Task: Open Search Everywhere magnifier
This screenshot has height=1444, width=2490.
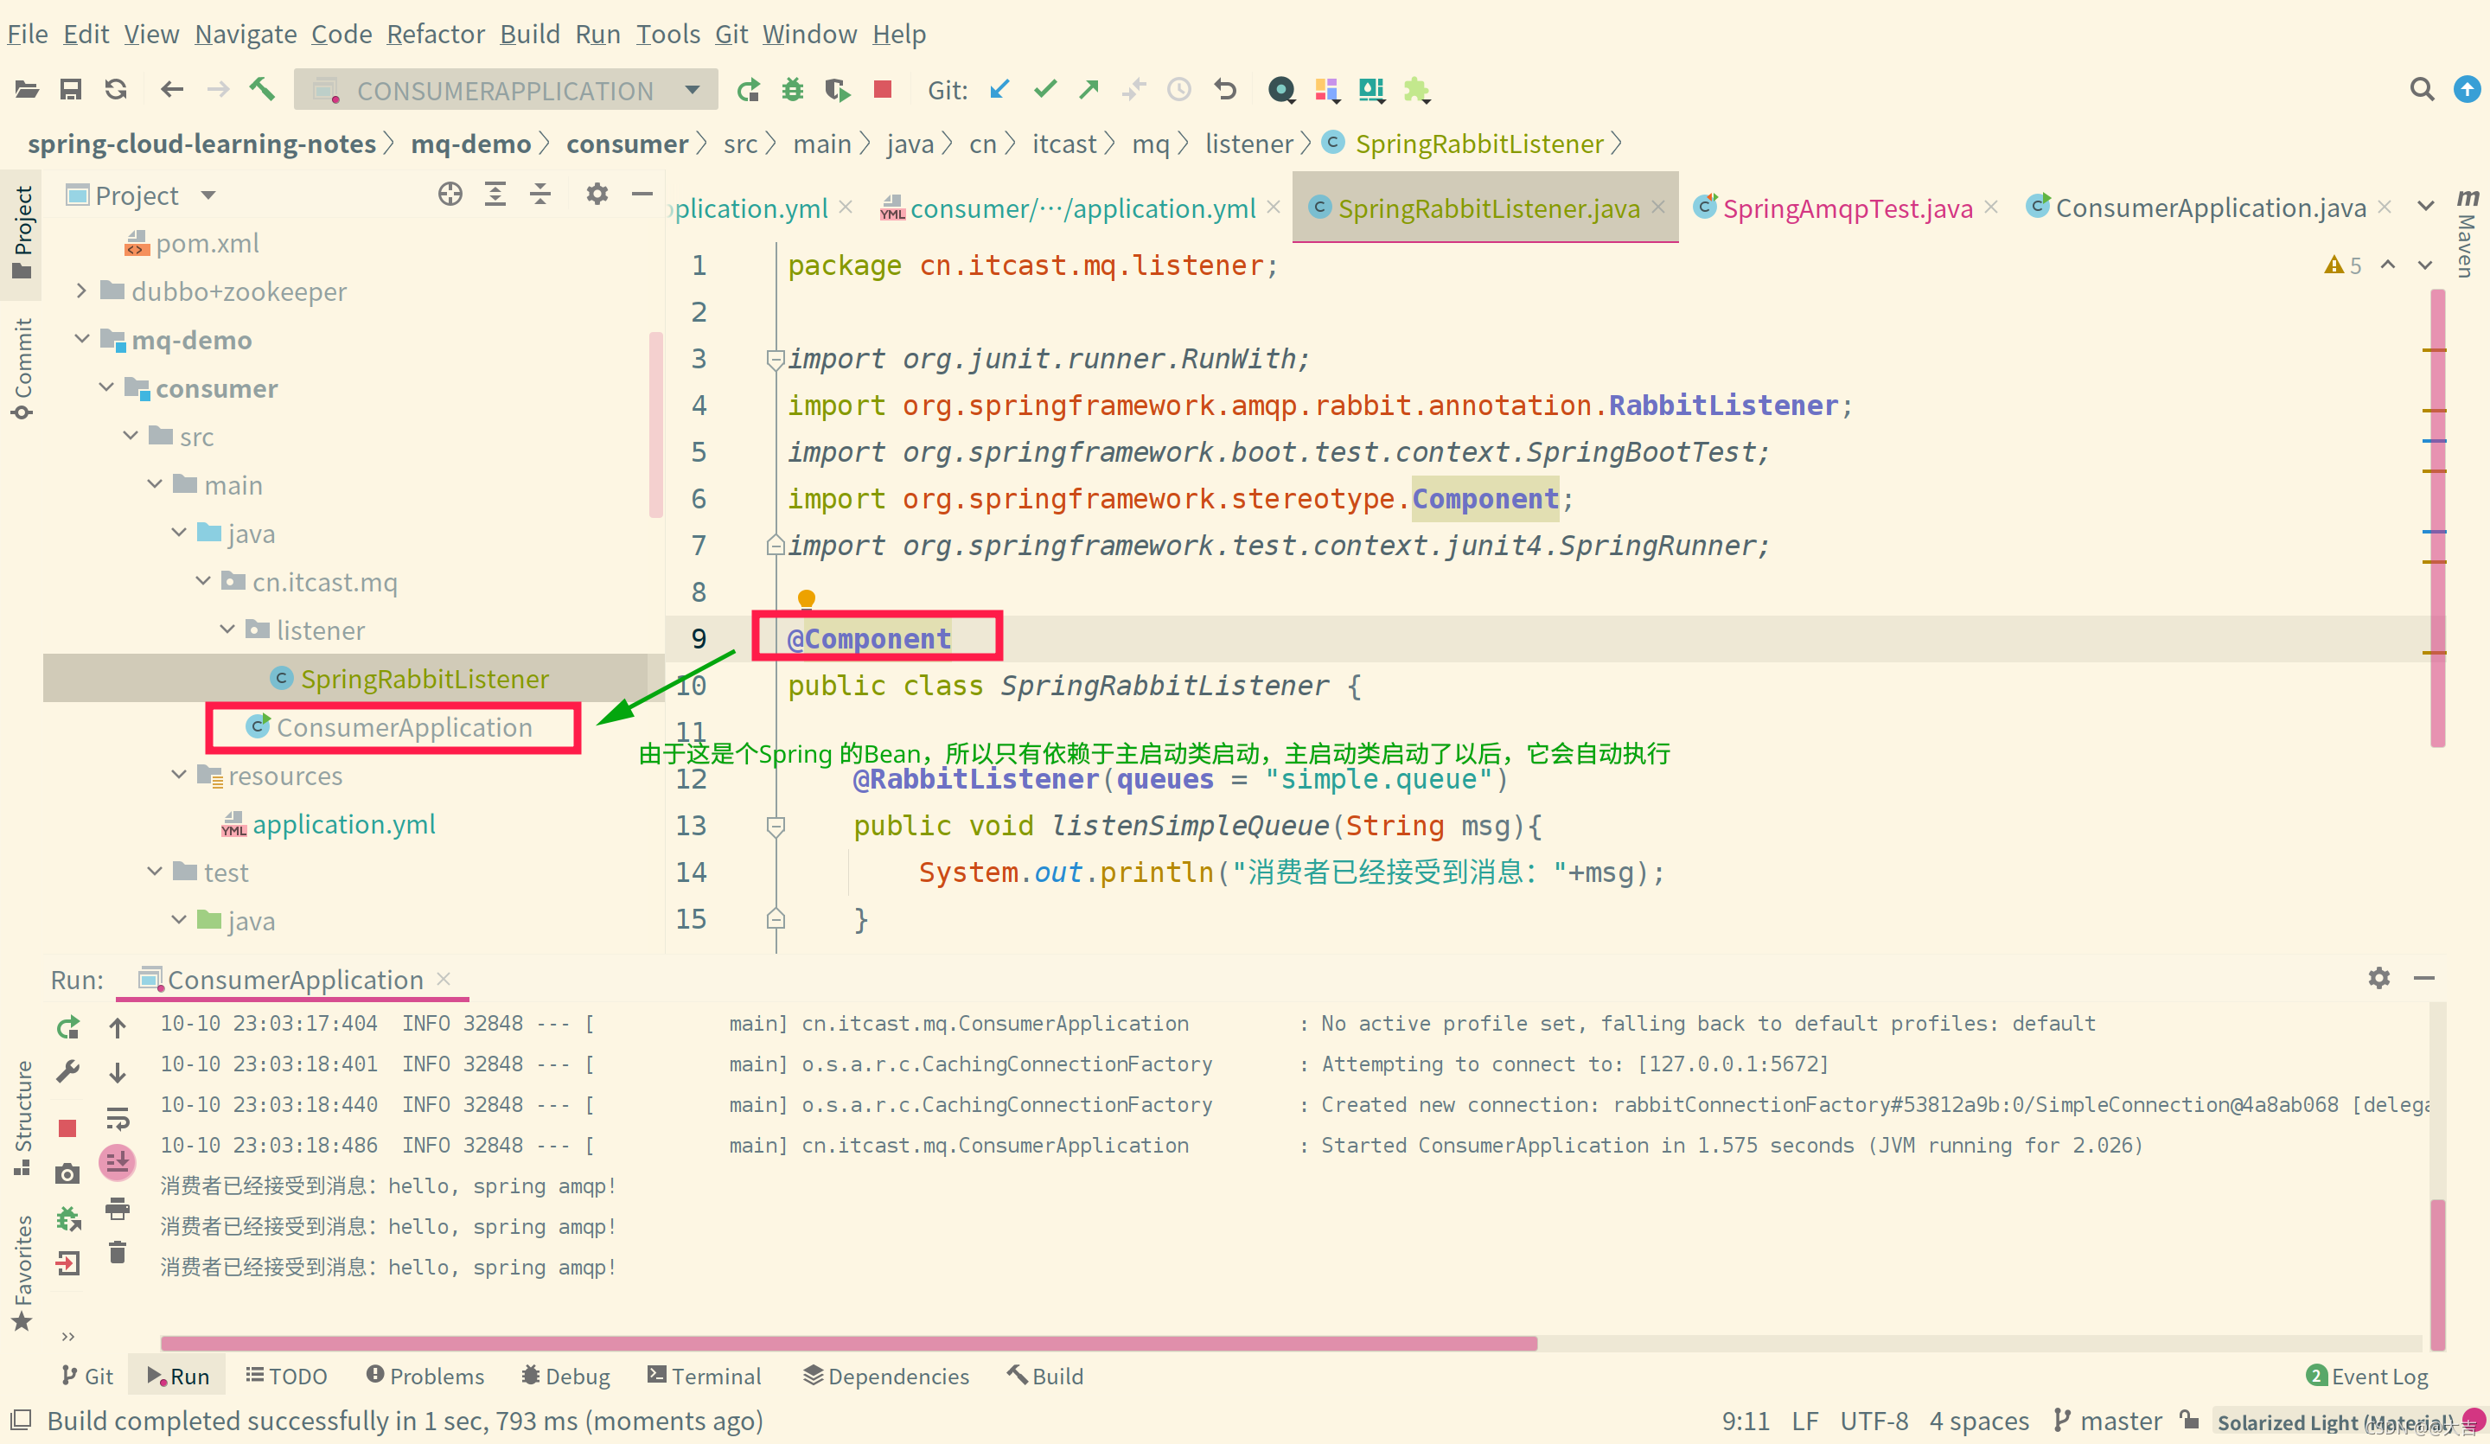Action: [x=2422, y=90]
